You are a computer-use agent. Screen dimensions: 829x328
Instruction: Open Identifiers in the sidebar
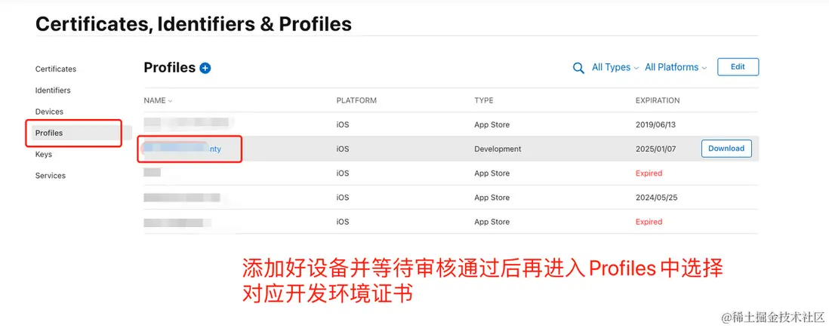coord(53,90)
